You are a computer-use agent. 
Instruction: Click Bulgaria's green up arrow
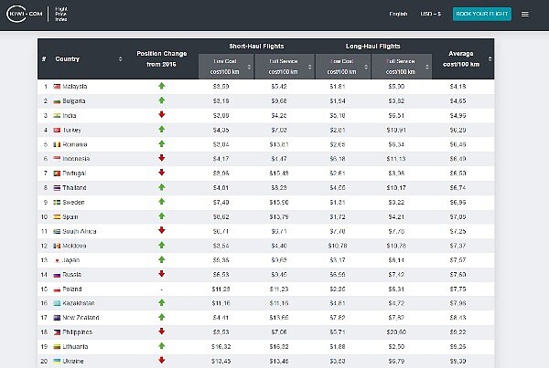coord(161,100)
